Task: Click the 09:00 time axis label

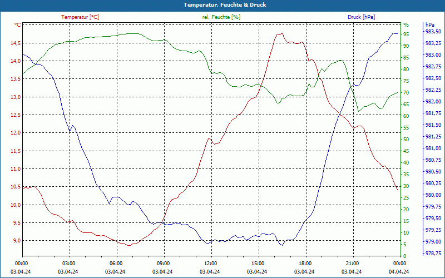Action: [x=162, y=264]
